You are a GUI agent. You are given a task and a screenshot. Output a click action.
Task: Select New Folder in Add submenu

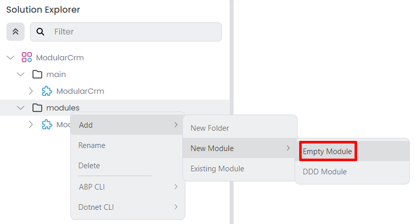coord(210,128)
